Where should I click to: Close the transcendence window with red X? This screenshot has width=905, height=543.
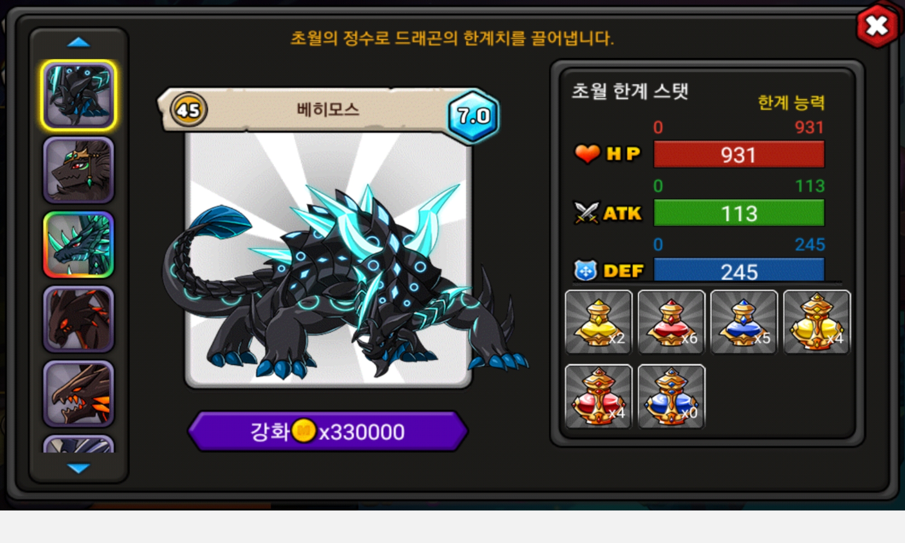[x=877, y=26]
